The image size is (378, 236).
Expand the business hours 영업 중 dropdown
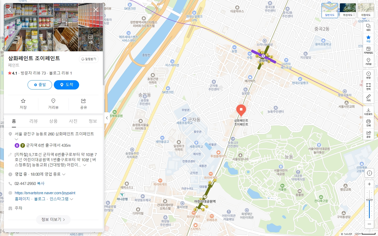[64, 174]
